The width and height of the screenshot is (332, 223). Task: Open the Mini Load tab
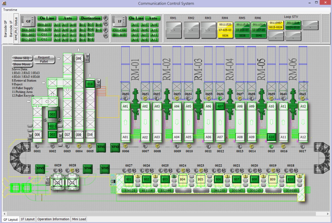tap(79, 219)
